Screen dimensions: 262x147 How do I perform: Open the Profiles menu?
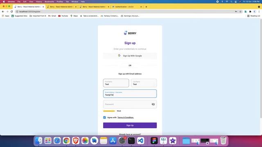click(60, 2)
